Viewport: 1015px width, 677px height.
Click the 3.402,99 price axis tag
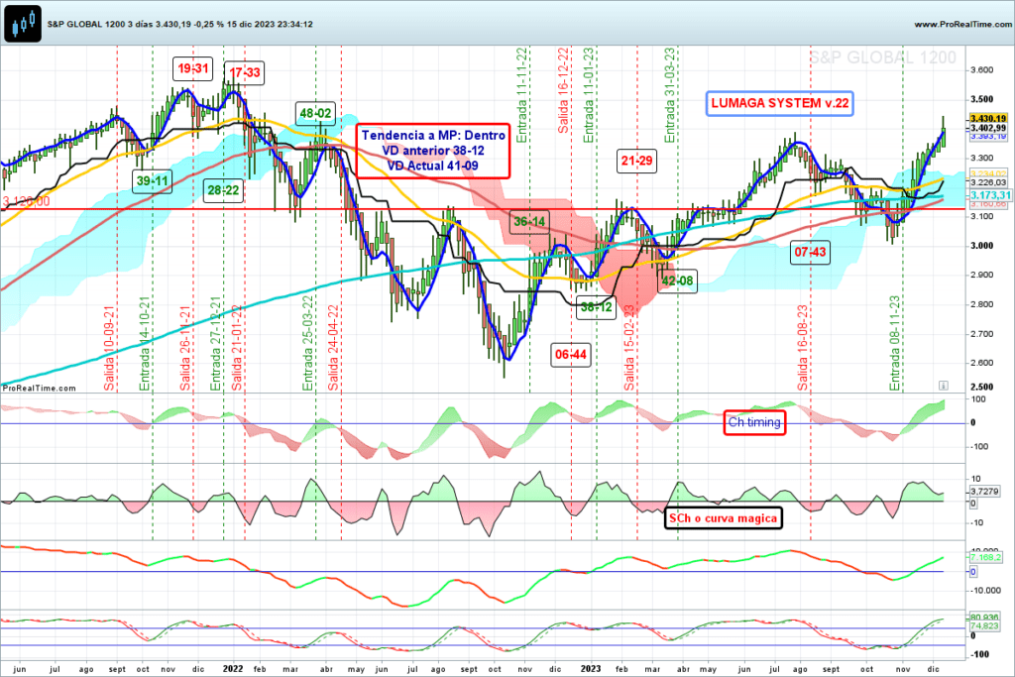[988, 128]
